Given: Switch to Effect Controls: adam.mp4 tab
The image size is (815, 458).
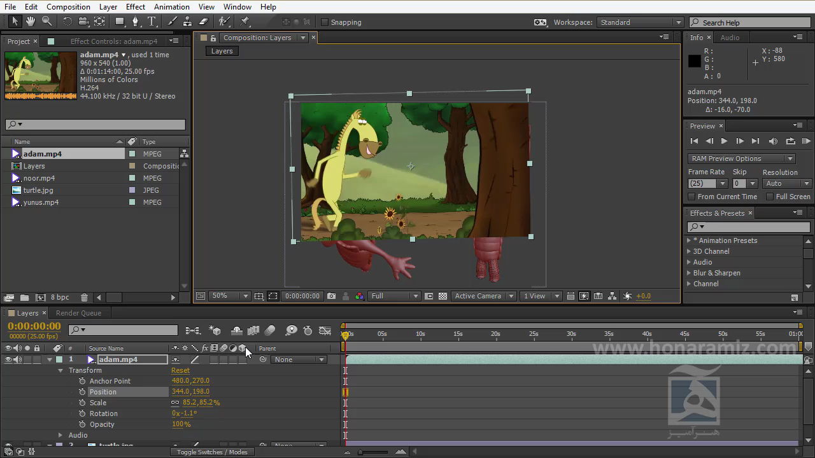Looking at the screenshot, I should pos(114,41).
